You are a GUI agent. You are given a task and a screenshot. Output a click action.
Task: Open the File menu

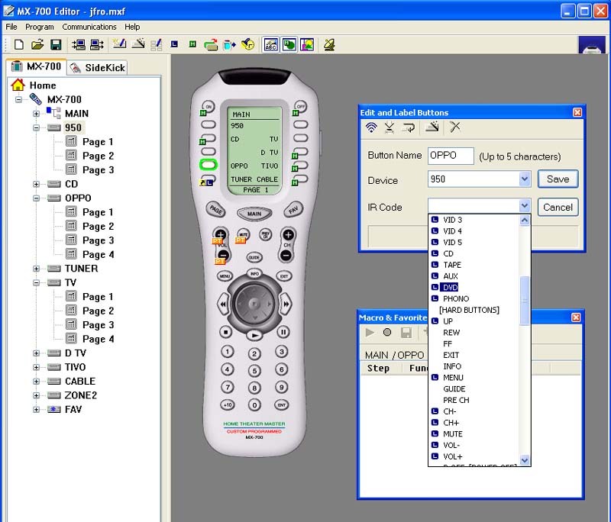pyautogui.click(x=11, y=27)
